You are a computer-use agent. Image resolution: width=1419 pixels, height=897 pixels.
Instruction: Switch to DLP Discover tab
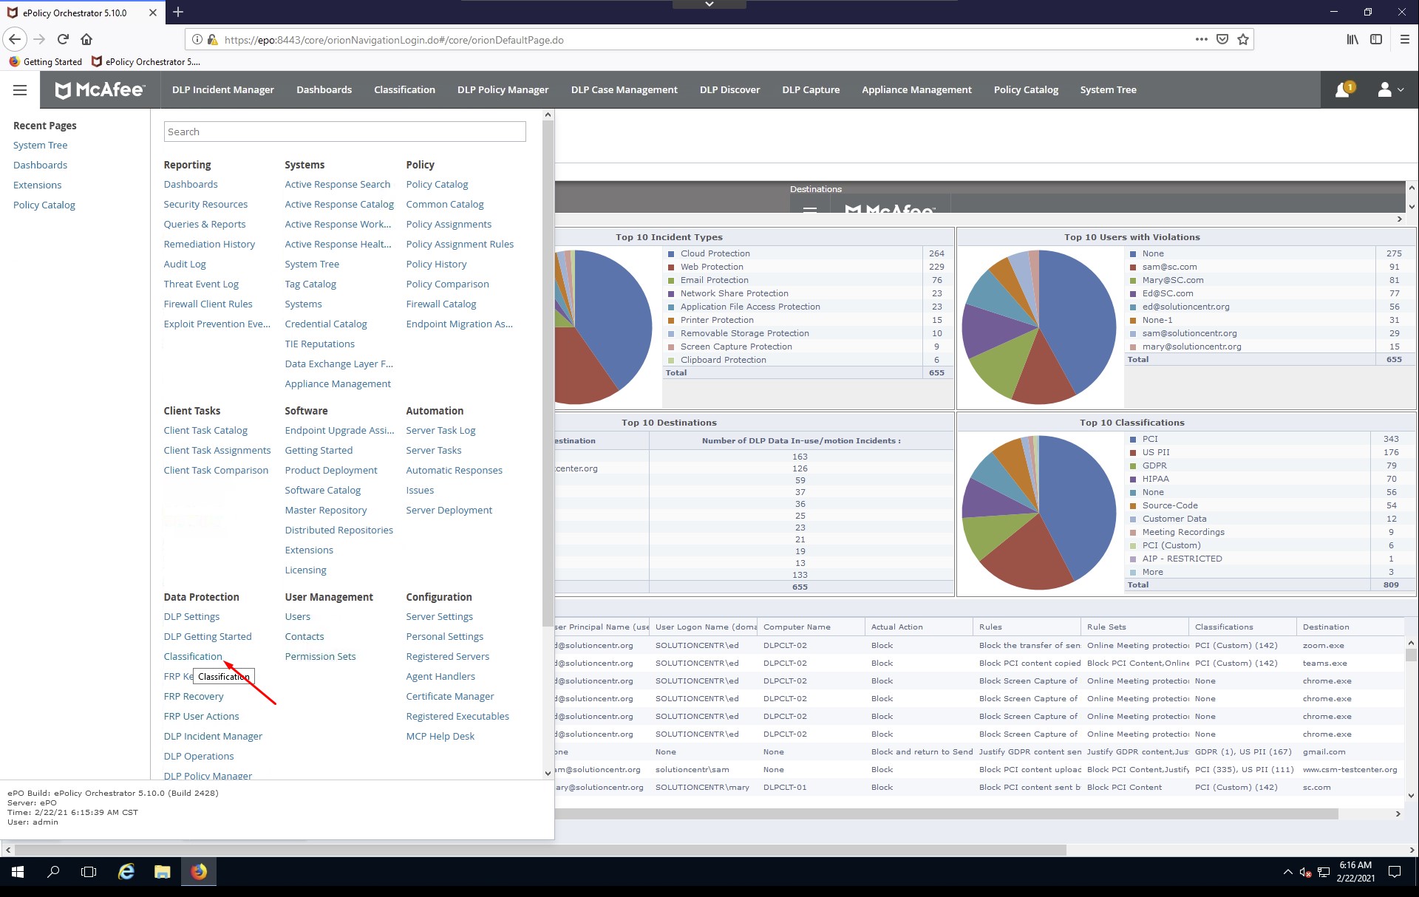729,89
